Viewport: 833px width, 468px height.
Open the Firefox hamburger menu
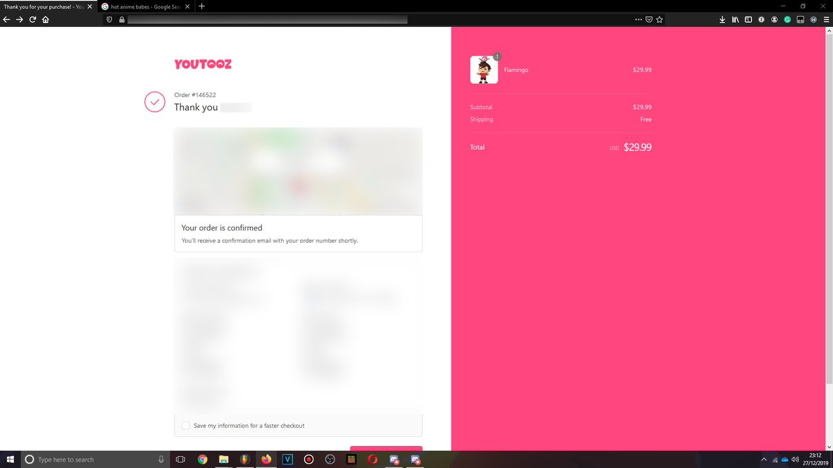tap(825, 19)
